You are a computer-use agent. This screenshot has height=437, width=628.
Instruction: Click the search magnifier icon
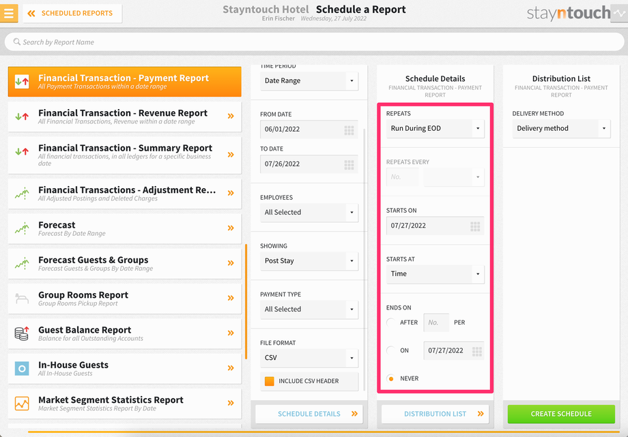click(17, 42)
